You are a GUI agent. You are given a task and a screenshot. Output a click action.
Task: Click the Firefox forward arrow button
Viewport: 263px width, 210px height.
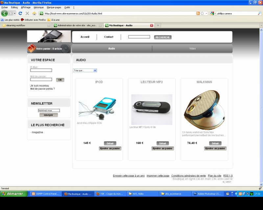(11, 13)
